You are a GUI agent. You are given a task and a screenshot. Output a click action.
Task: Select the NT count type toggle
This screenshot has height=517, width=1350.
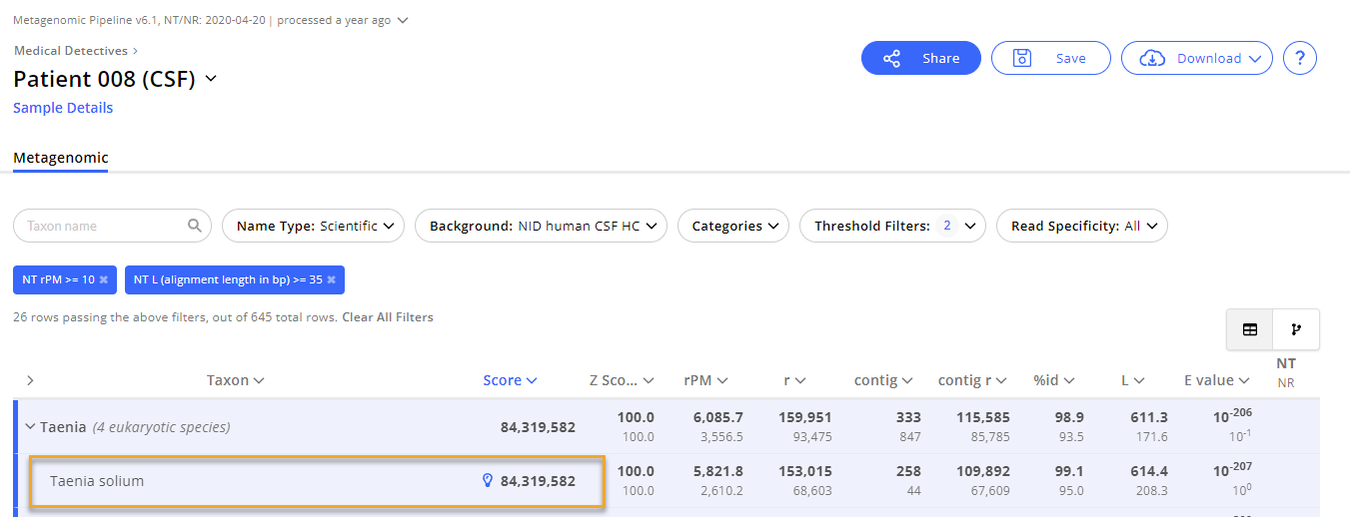coord(1286,364)
